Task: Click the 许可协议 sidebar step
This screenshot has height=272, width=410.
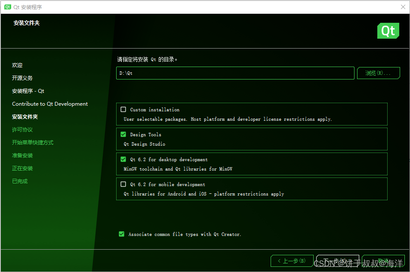Action: point(22,129)
